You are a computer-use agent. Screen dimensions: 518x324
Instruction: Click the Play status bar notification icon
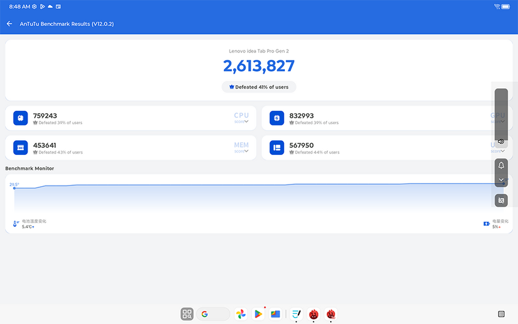coord(42,6)
